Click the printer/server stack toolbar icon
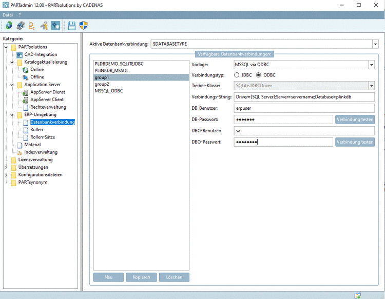 tap(20, 26)
